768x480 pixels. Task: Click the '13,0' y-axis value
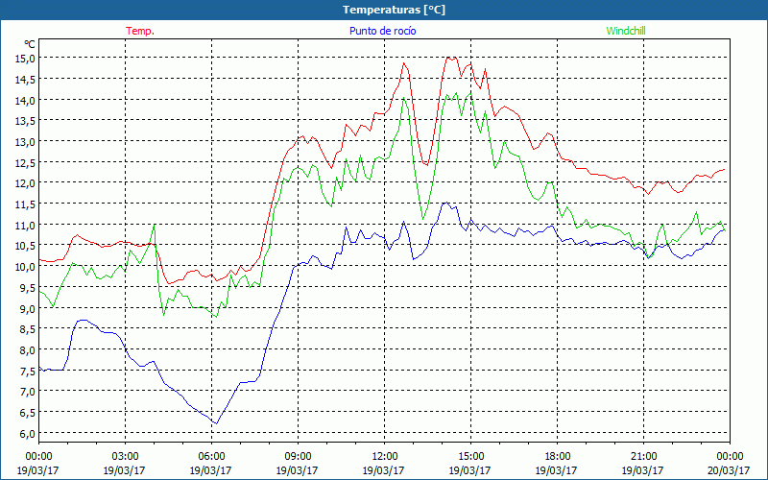(26, 141)
